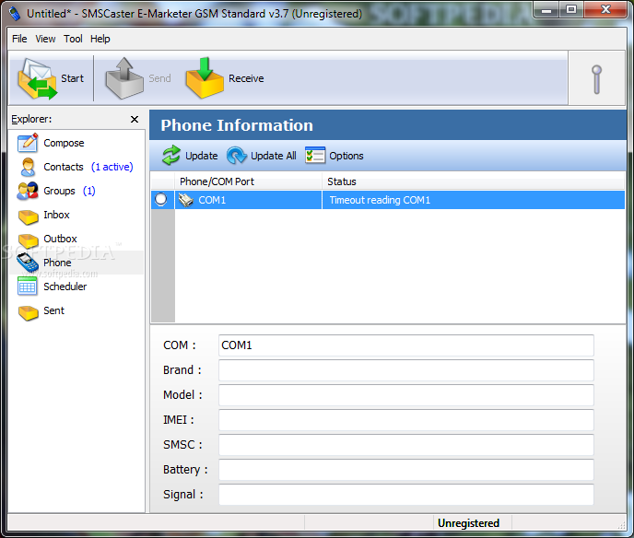Viewport: 634px width, 538px height.
Task: Open the File menu
Action: coord(19,39)
